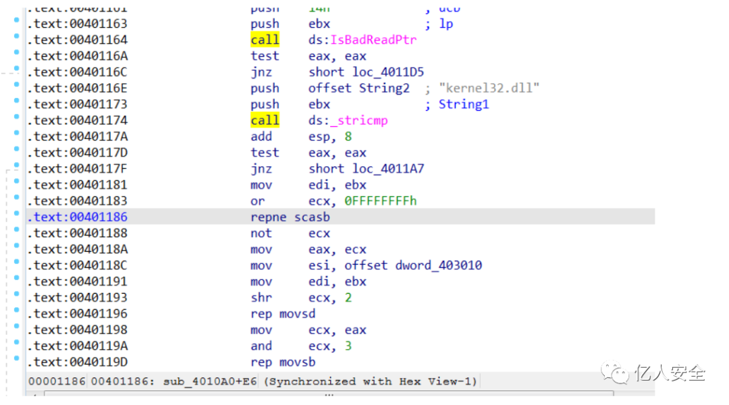Click the IsBadReadPtr function reference

click(373, 40)
